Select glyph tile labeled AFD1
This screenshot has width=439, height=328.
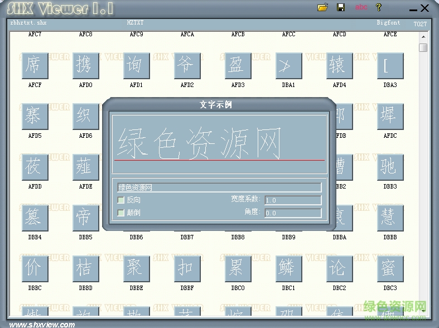[136, 66]
